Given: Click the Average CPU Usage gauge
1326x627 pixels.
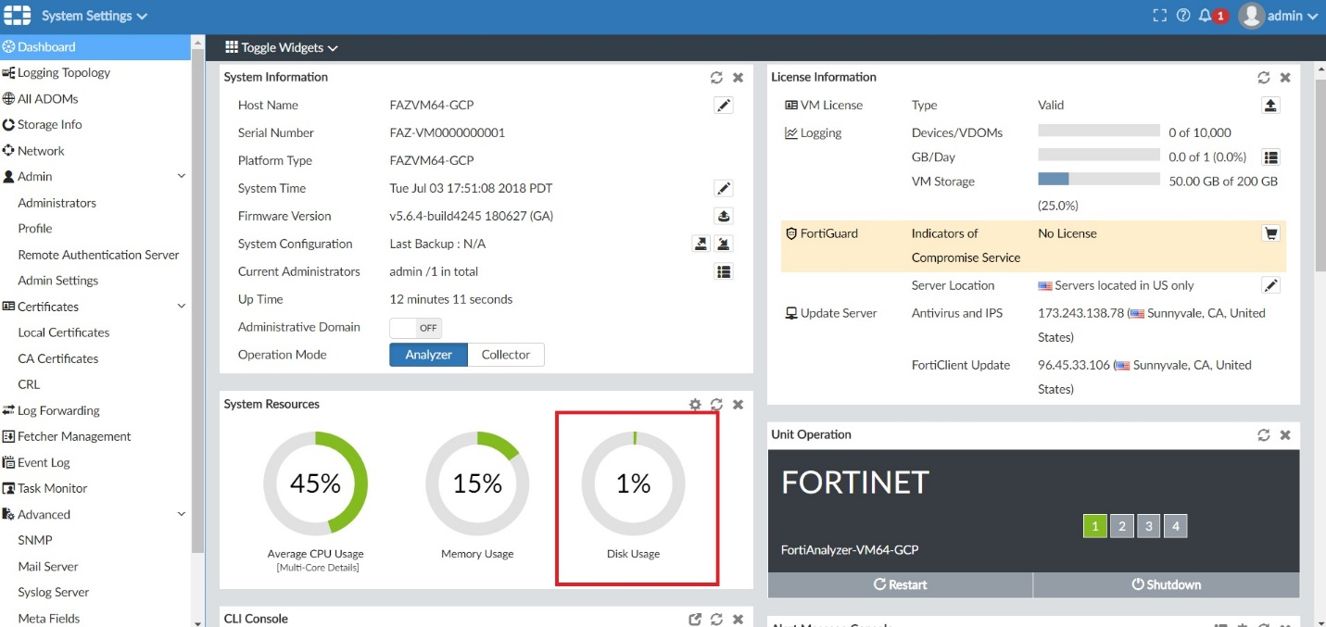Looking at the screenshot, I should click(315, 483).
